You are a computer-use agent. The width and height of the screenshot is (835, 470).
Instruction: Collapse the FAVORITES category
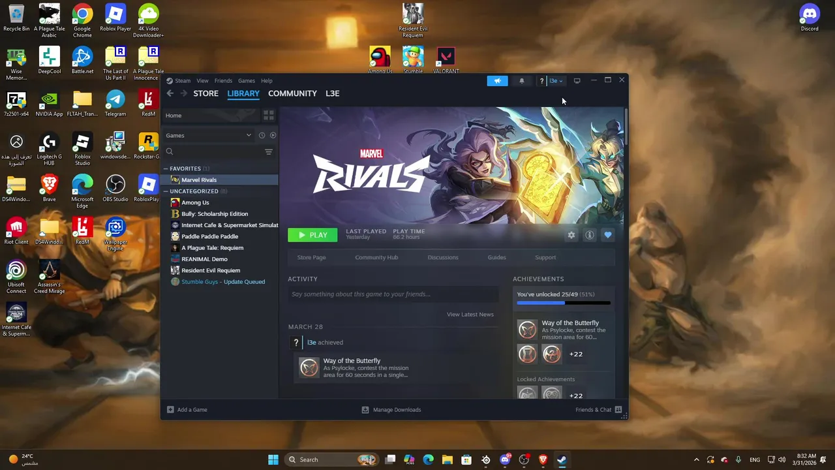point(166,168)
